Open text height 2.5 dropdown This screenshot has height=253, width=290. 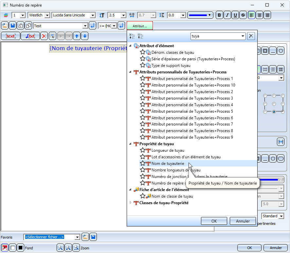click(x=123, y=15)
